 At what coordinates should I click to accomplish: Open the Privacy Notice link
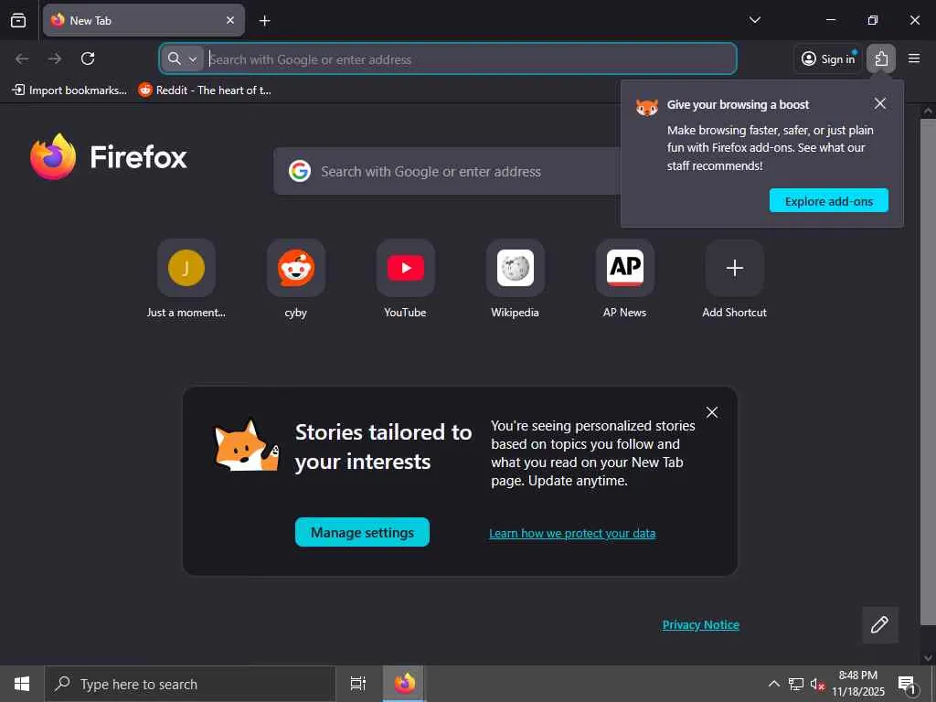click(x=701, y=624)
